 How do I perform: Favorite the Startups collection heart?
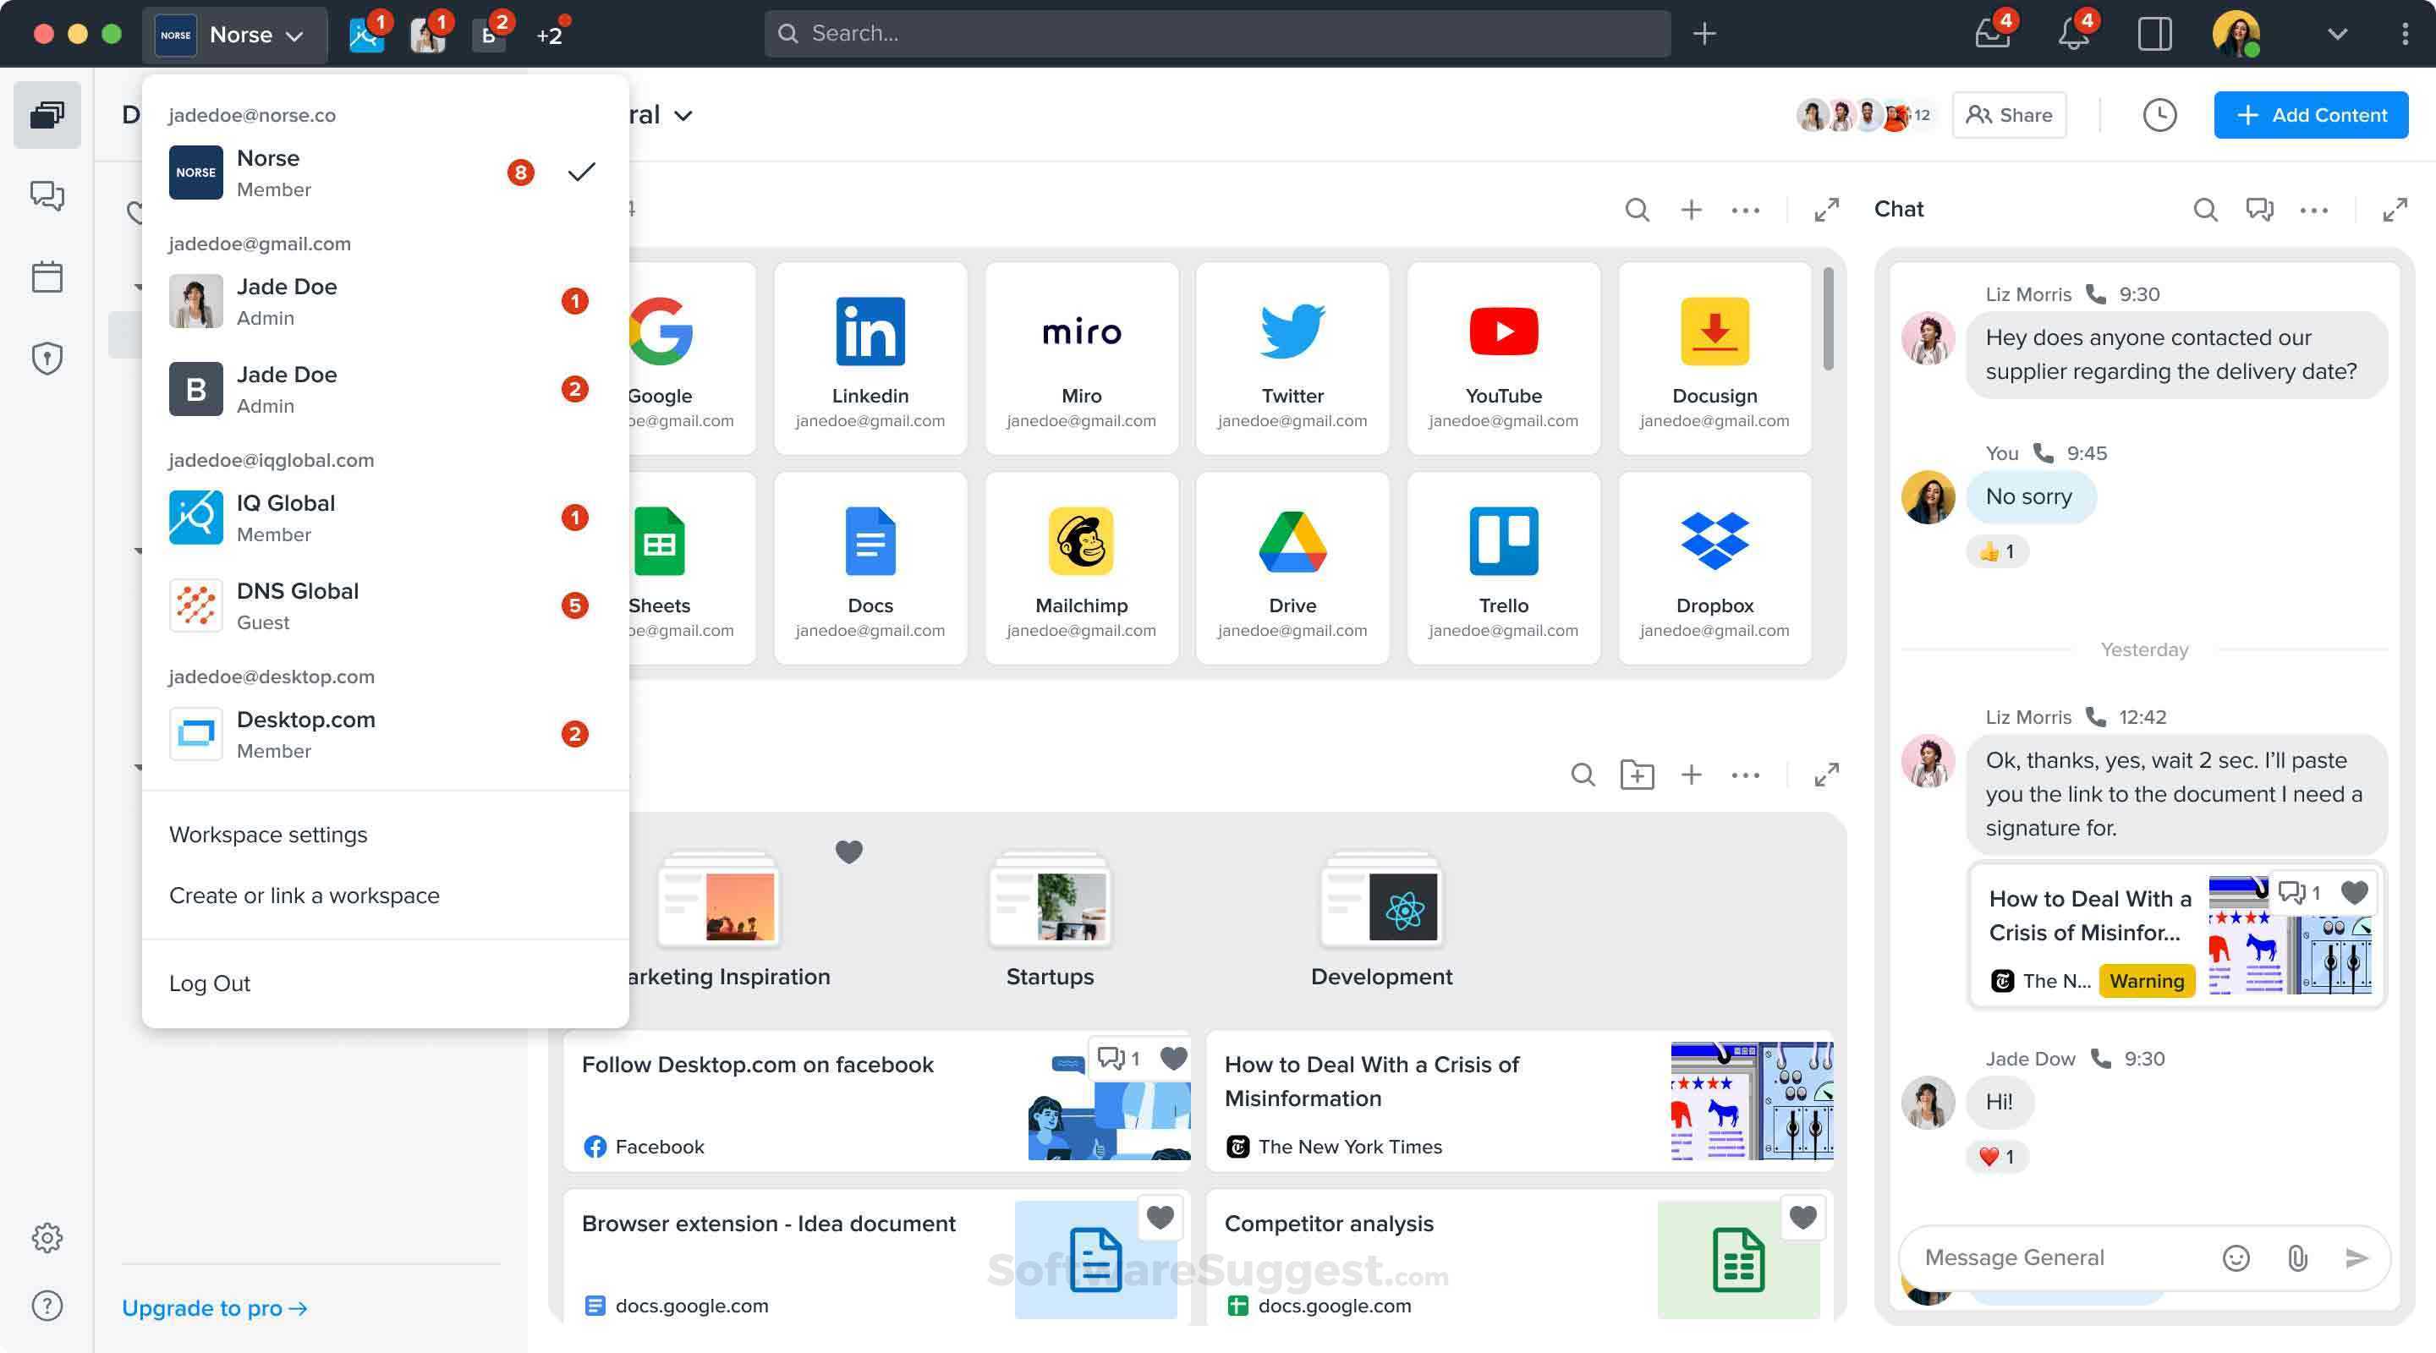coord(848,852)
